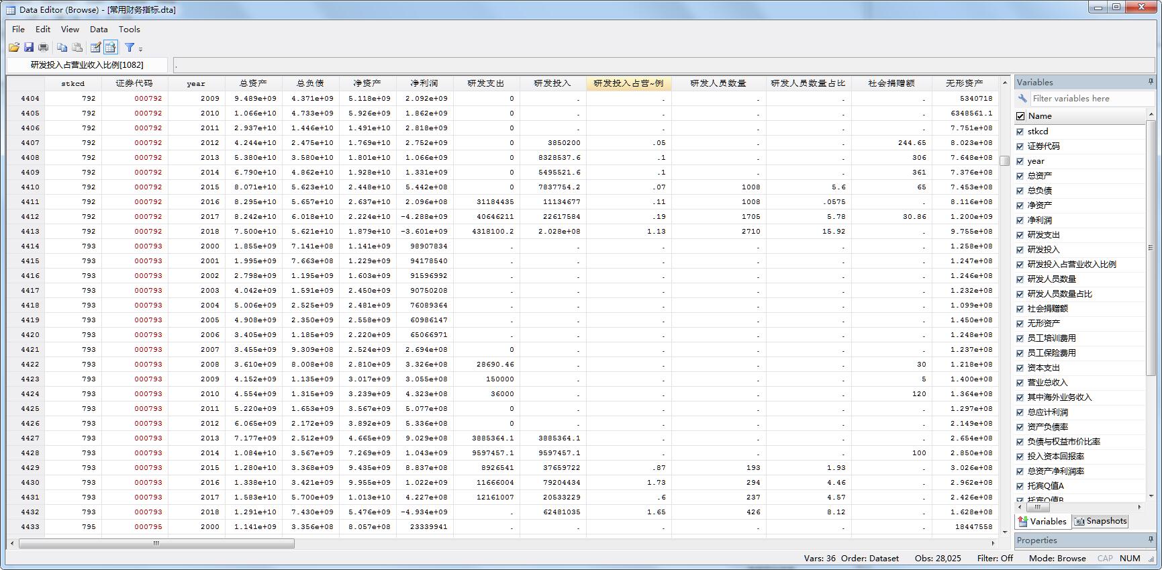Uncheck the stkcd variable checkbox

(x=1020, y=132)
